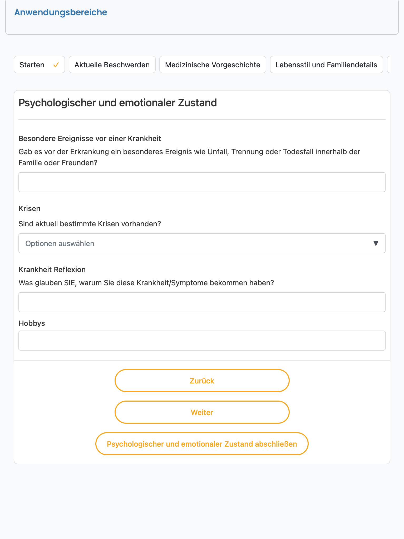This screenshot has width=404, height=539.
Task: Click the Zurück button
Action: tap(202, 381)
